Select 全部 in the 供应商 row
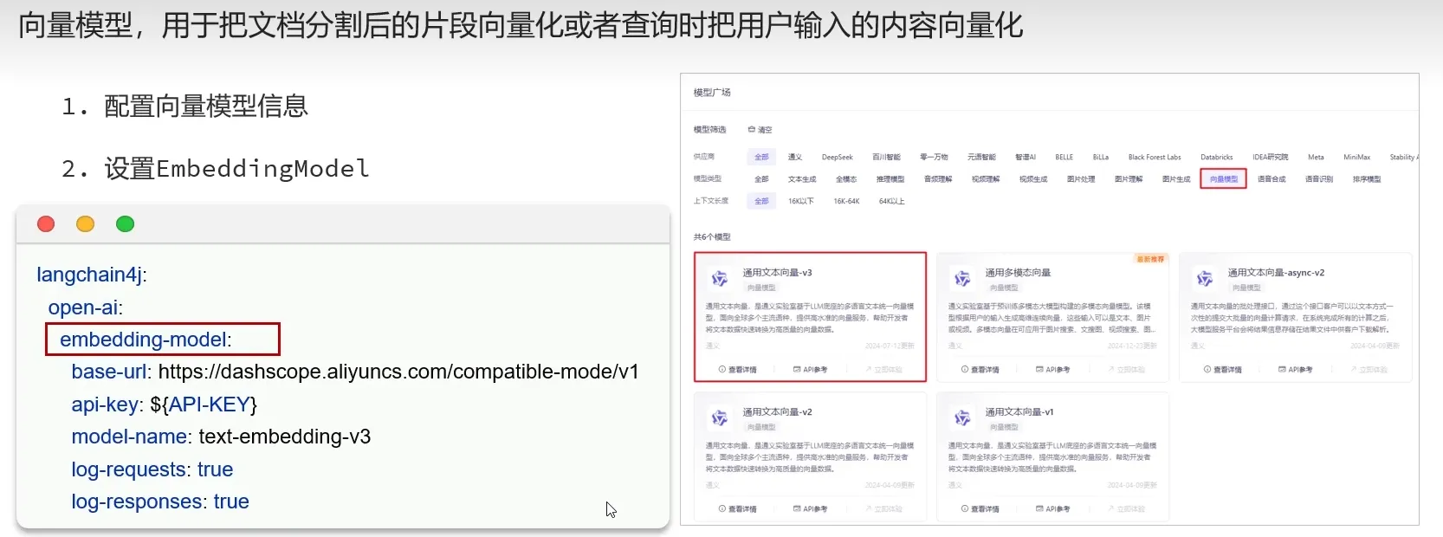Screen dimensions: 1443x537 [761, 158]
